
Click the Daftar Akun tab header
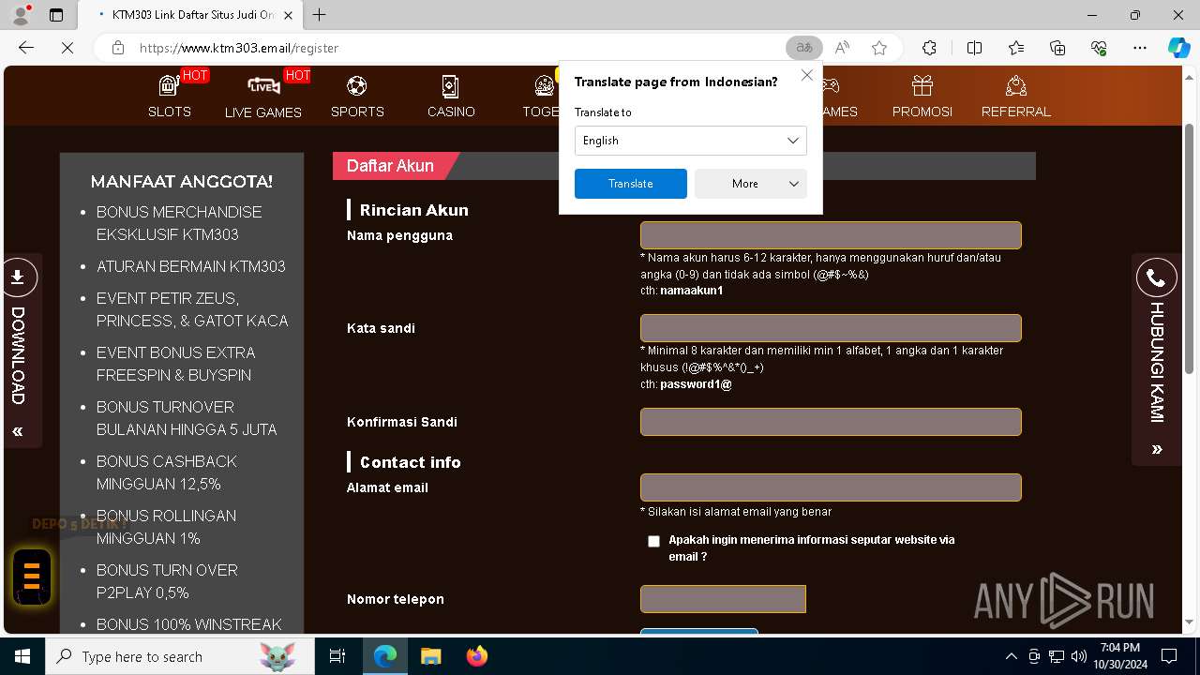pos(390,166)
